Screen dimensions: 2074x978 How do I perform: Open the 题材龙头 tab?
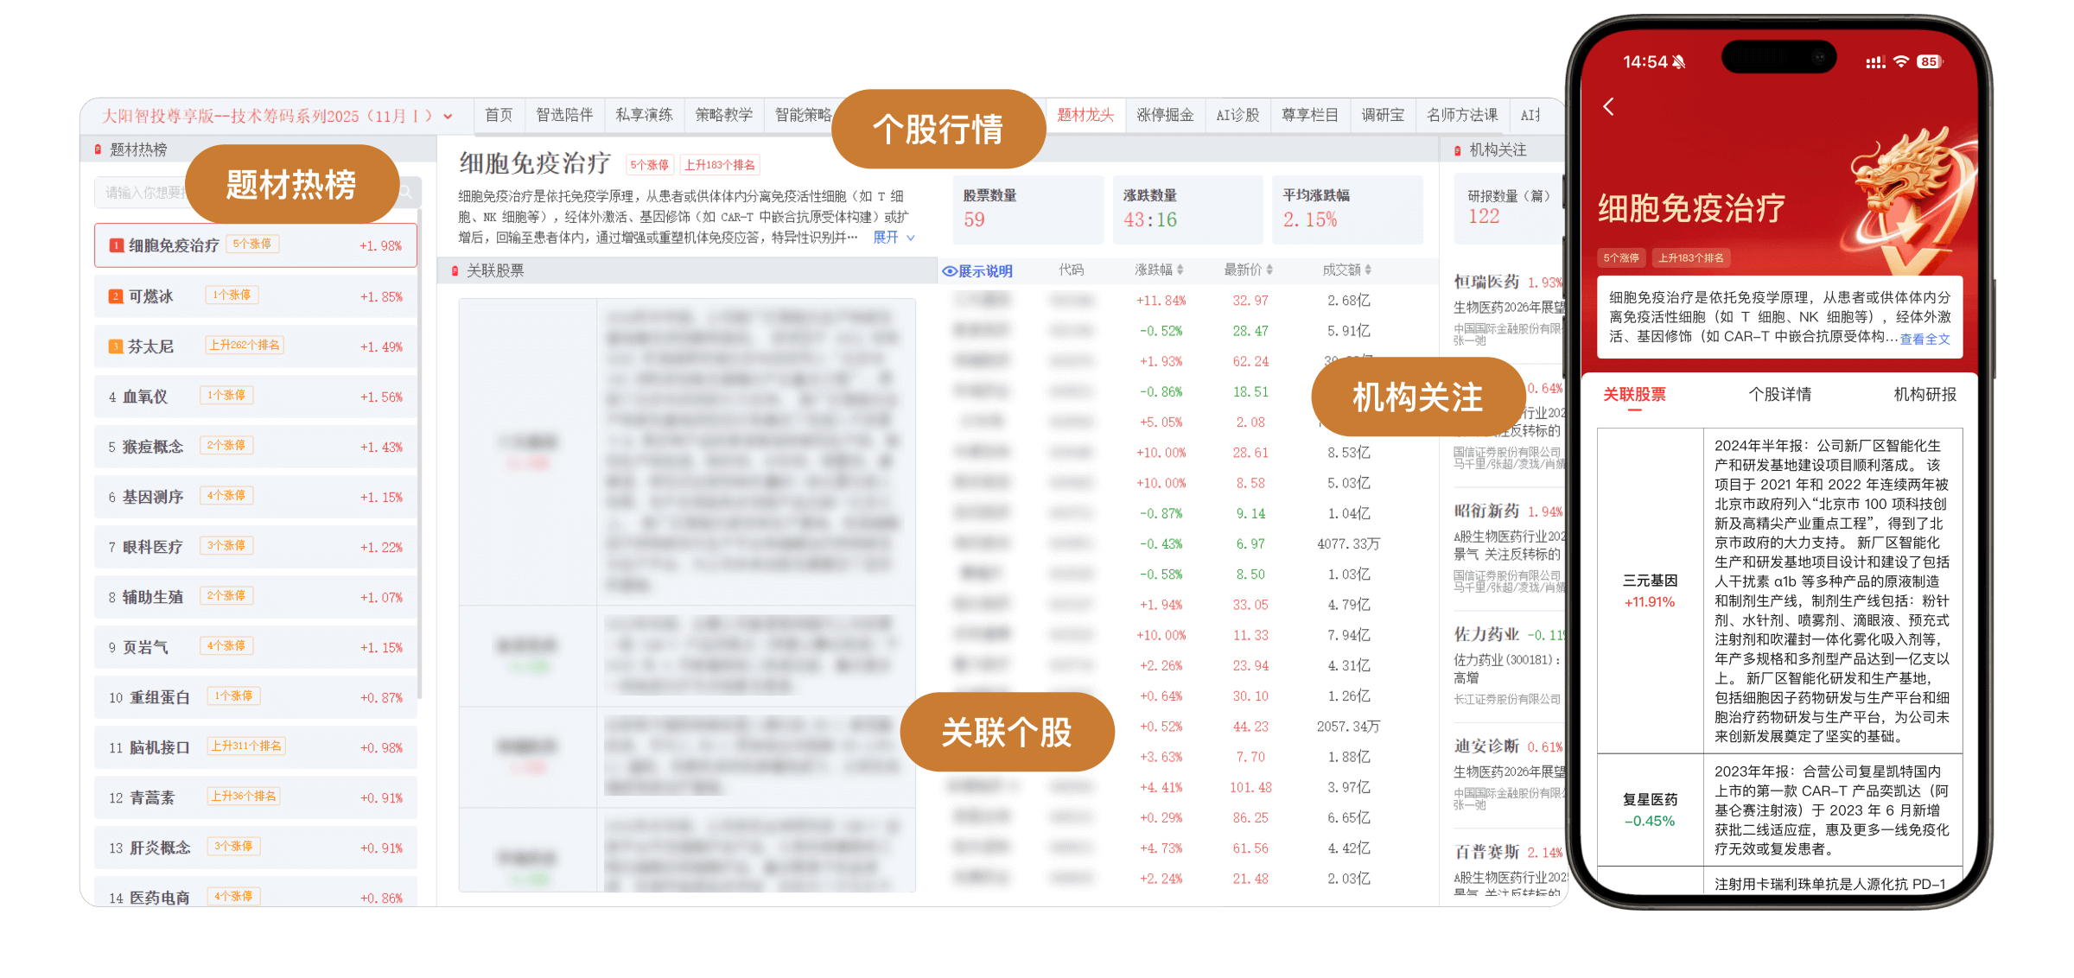pyautogui.click(x=1085, y=115)
